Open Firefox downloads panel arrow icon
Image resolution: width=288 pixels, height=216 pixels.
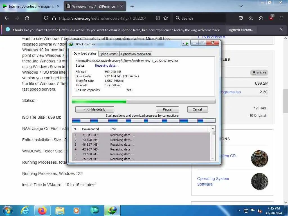click(x=251, y=18)
